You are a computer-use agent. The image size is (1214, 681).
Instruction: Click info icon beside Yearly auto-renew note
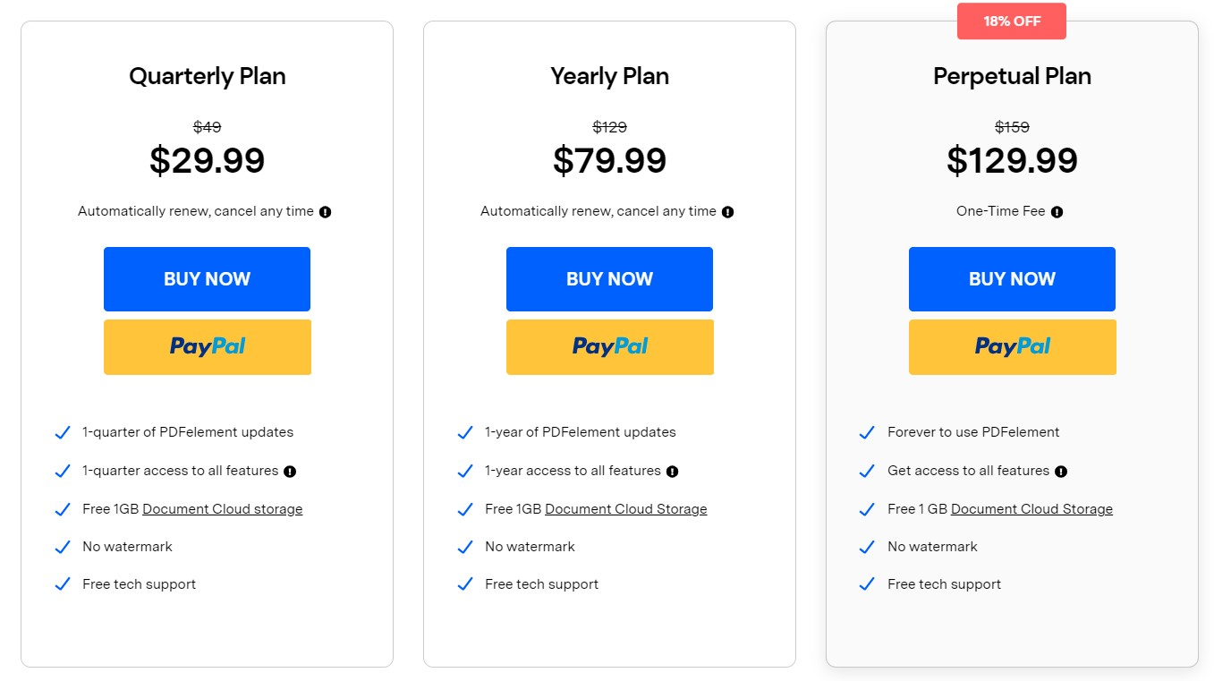coord(728,212)
